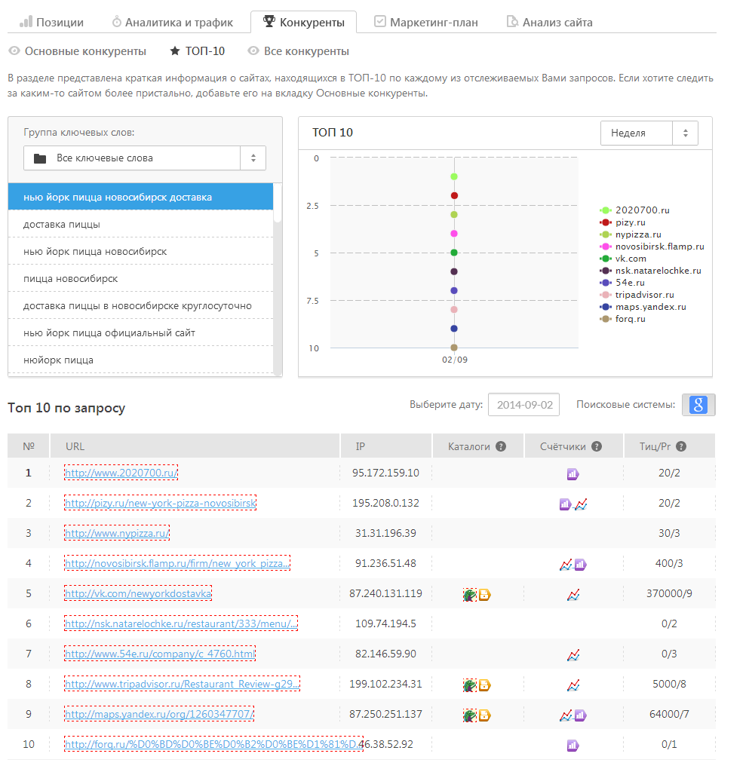The width and height of the screenshot is (749, 772).
Task: Select the Конкуренты tab
Action: [x=303, y=22]
